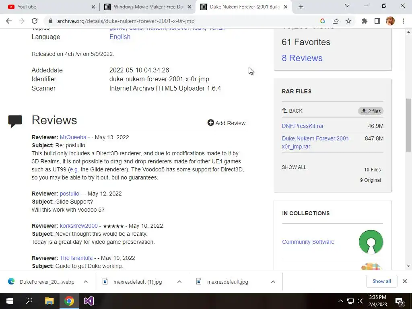Open the English language link

pos(120,37)
